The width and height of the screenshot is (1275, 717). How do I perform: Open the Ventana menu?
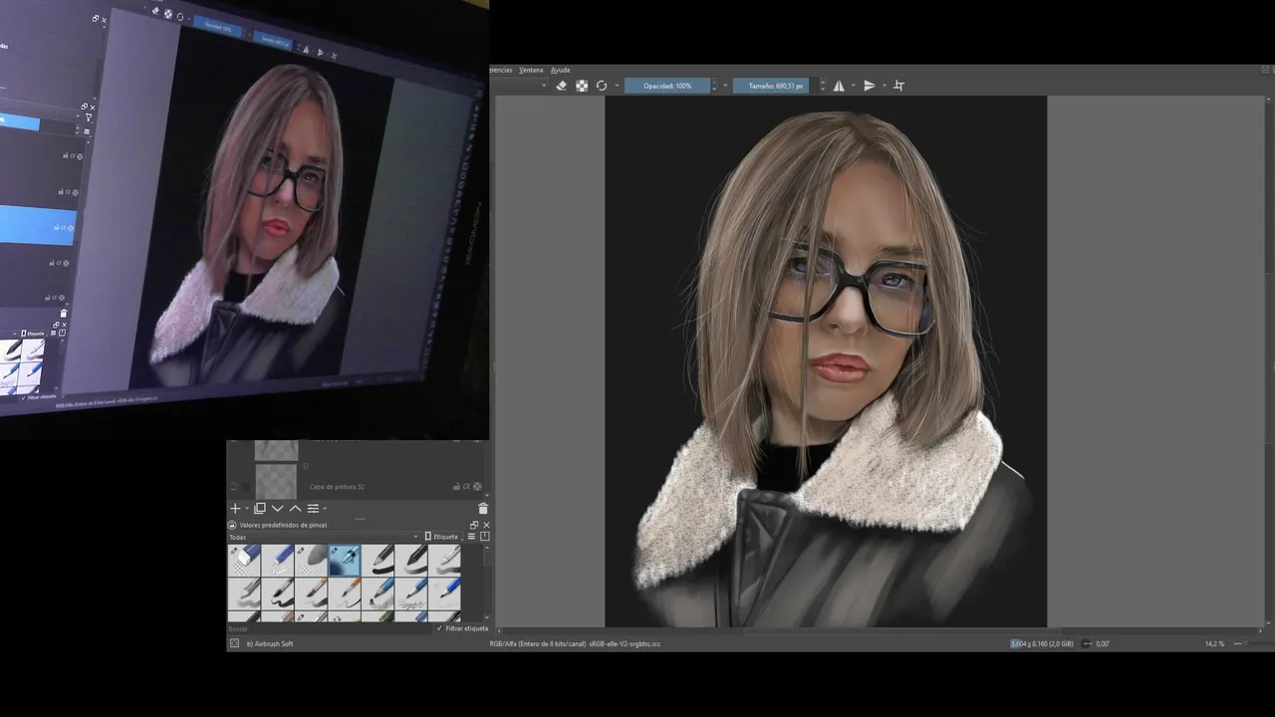pos(531,70)
